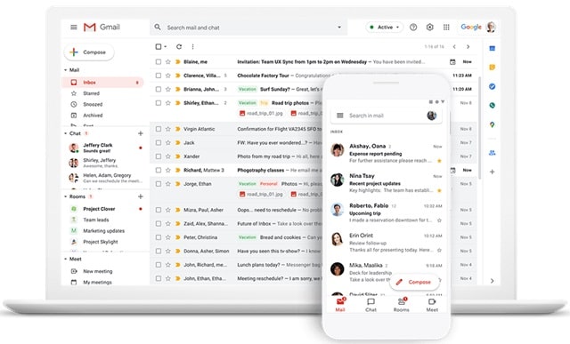Open the green phone side panel icon
The height and width of the screenshot is (344, 570).
coord(493,105)
